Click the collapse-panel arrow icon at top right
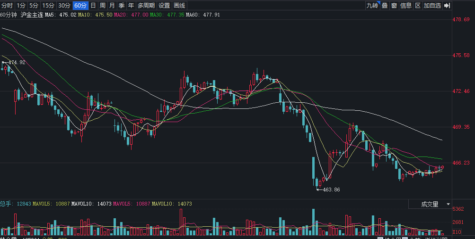The width and height of the screenshot is (475, 239). (446, 6)
